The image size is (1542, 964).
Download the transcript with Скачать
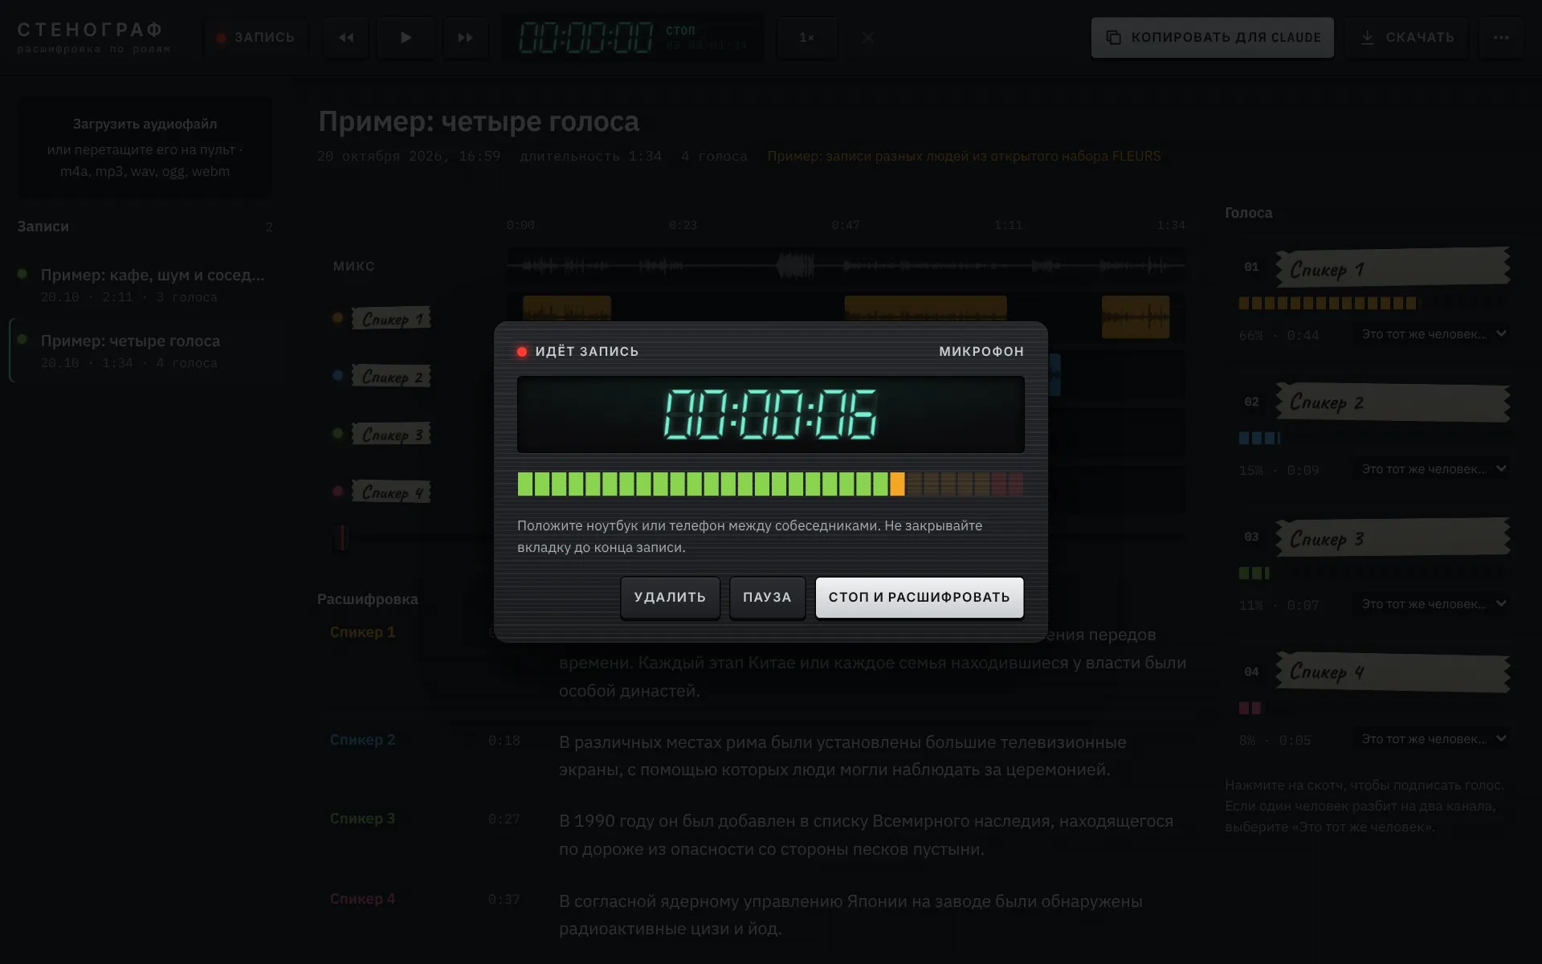[1408, 37]
